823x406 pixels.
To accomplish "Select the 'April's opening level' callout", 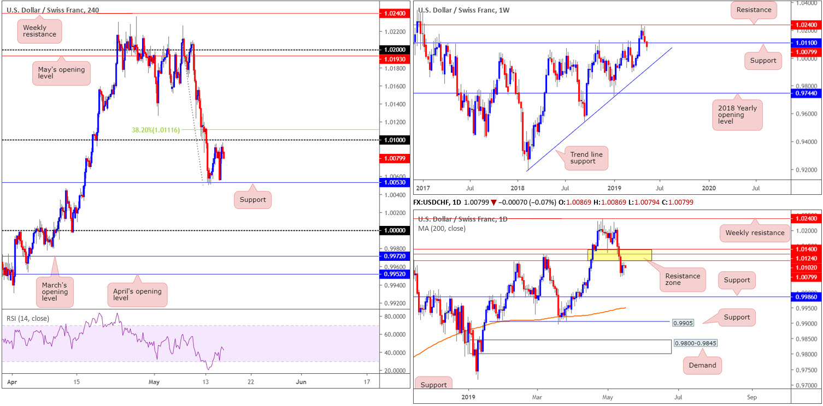I will click(136, 294).
